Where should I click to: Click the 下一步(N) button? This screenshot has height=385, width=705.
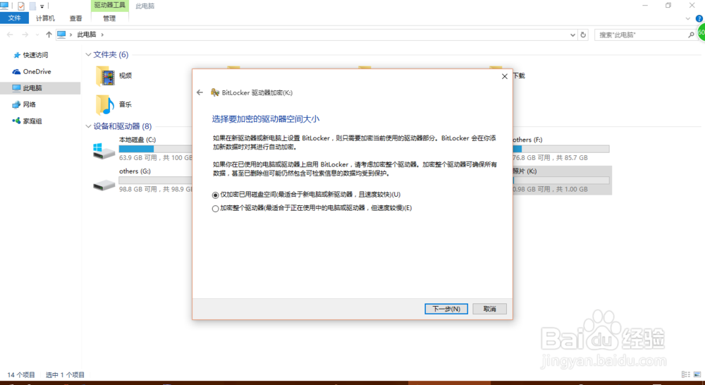tap(446, 309)
